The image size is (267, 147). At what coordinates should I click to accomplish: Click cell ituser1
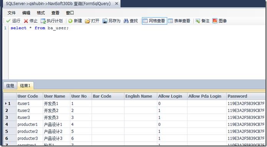[x=30, y=104]
